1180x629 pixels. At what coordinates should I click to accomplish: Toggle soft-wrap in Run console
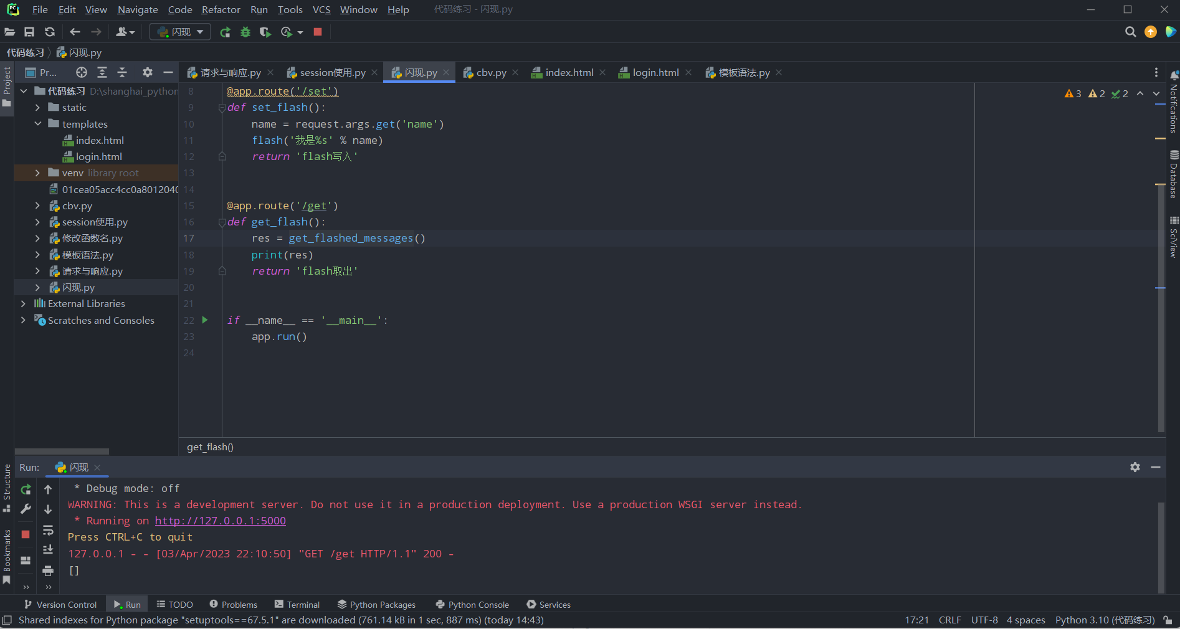tap(48, 531)
